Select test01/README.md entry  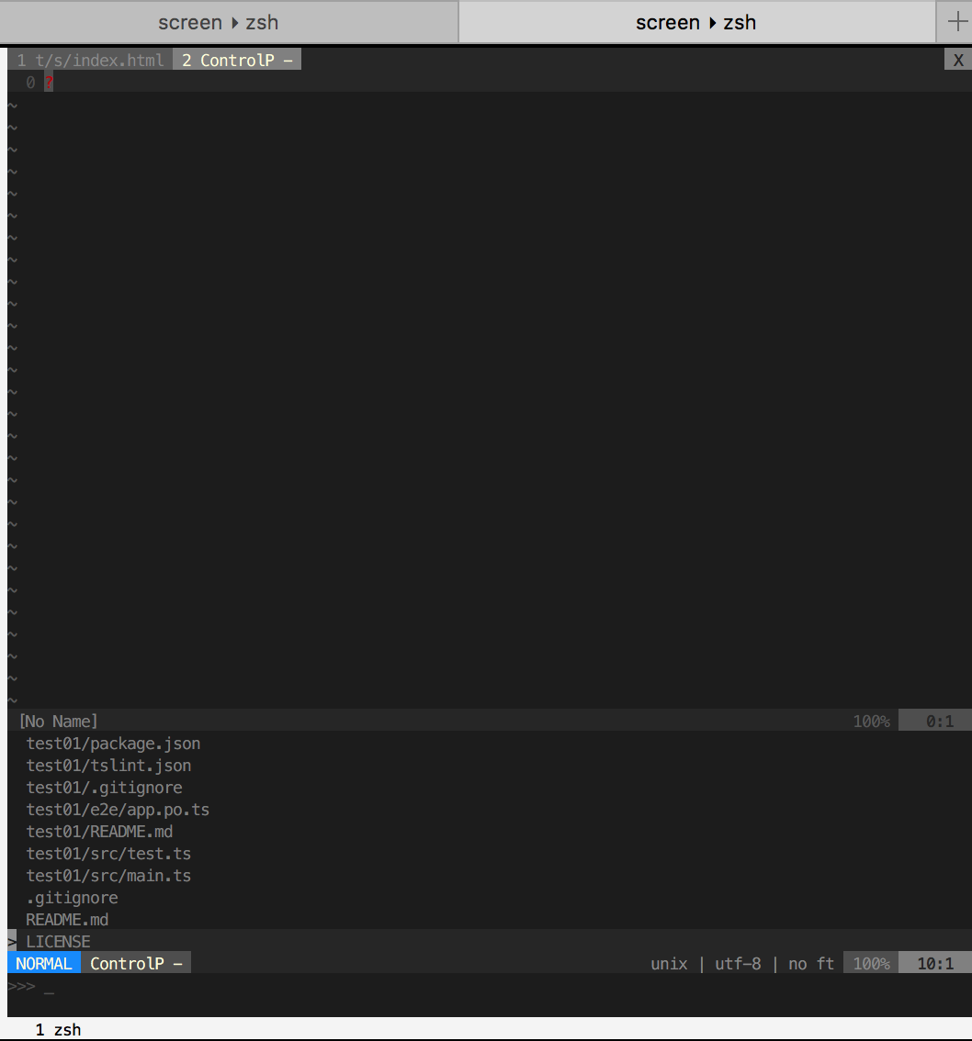pos(99,831)
